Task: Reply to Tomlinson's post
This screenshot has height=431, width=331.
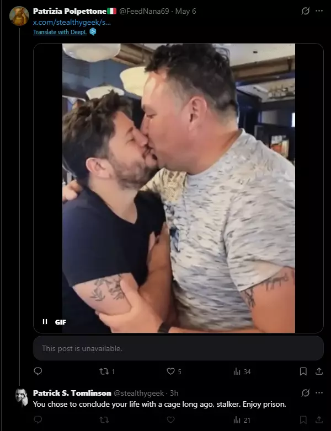Action: (x=38, y=420)
